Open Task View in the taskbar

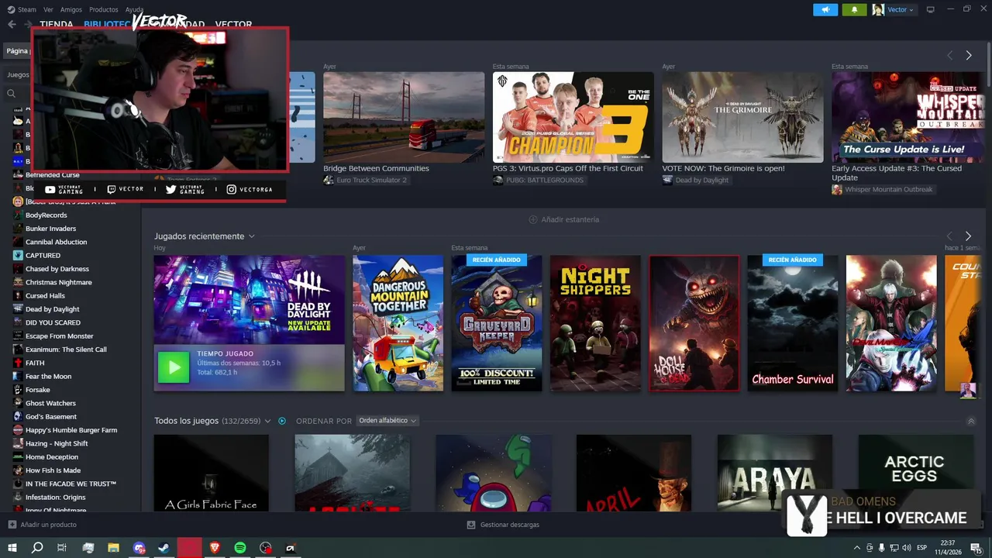pos(62,548)
